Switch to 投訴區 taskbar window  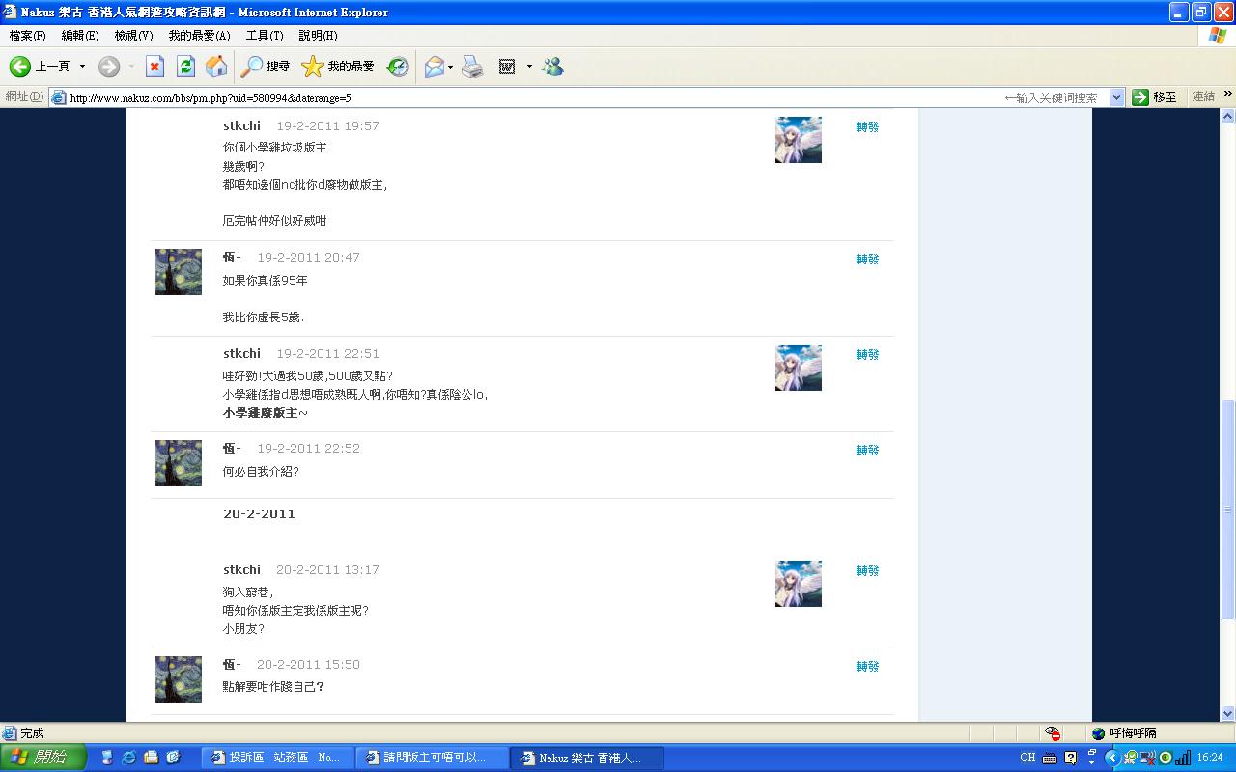click(x=276, y=758)
